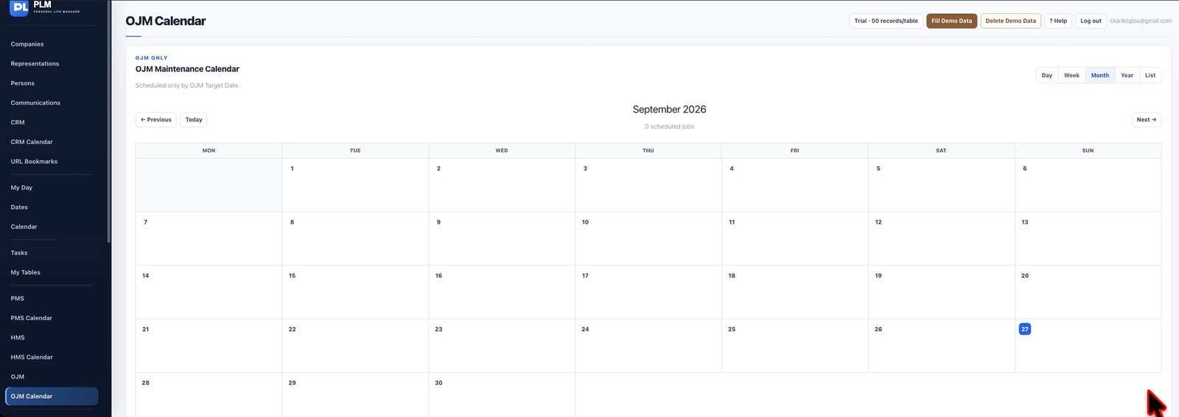
Task: Open Tasks in the sidebar
Action: [19, 253]
